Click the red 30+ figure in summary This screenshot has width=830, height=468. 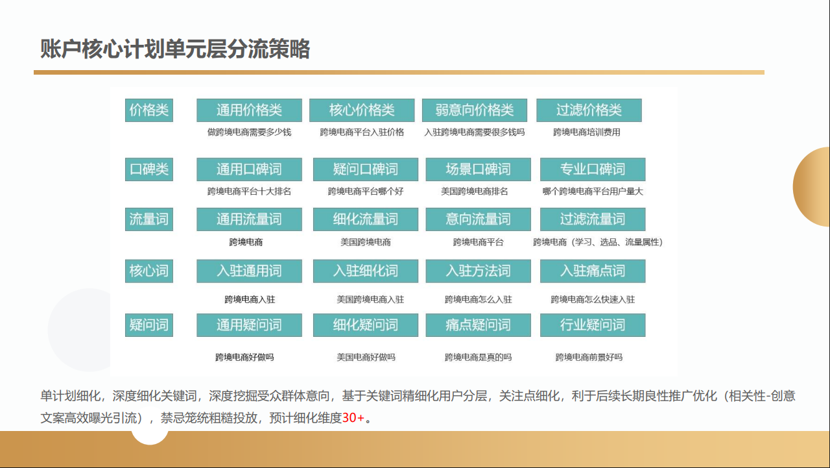[353, 418]
